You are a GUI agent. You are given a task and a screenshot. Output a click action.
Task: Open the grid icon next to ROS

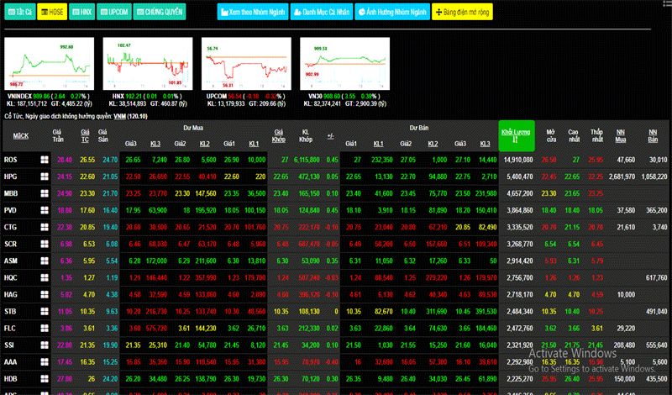click(x=45, y=159)
